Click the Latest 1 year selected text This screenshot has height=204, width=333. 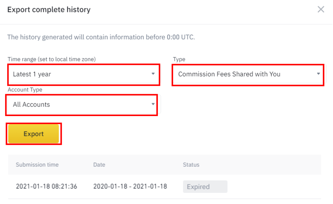click(x=32, y=74)
